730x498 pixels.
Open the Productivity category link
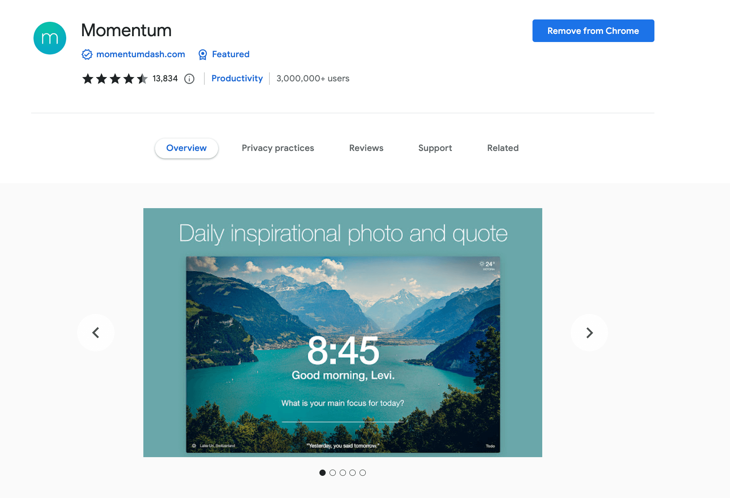click(237, 79)
